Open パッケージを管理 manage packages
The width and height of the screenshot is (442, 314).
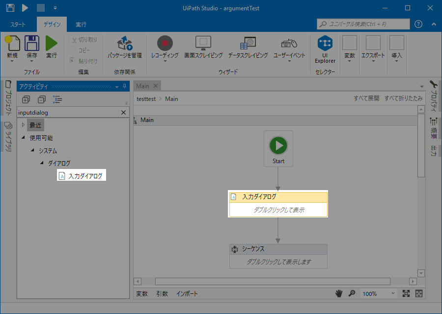[124, 47]
